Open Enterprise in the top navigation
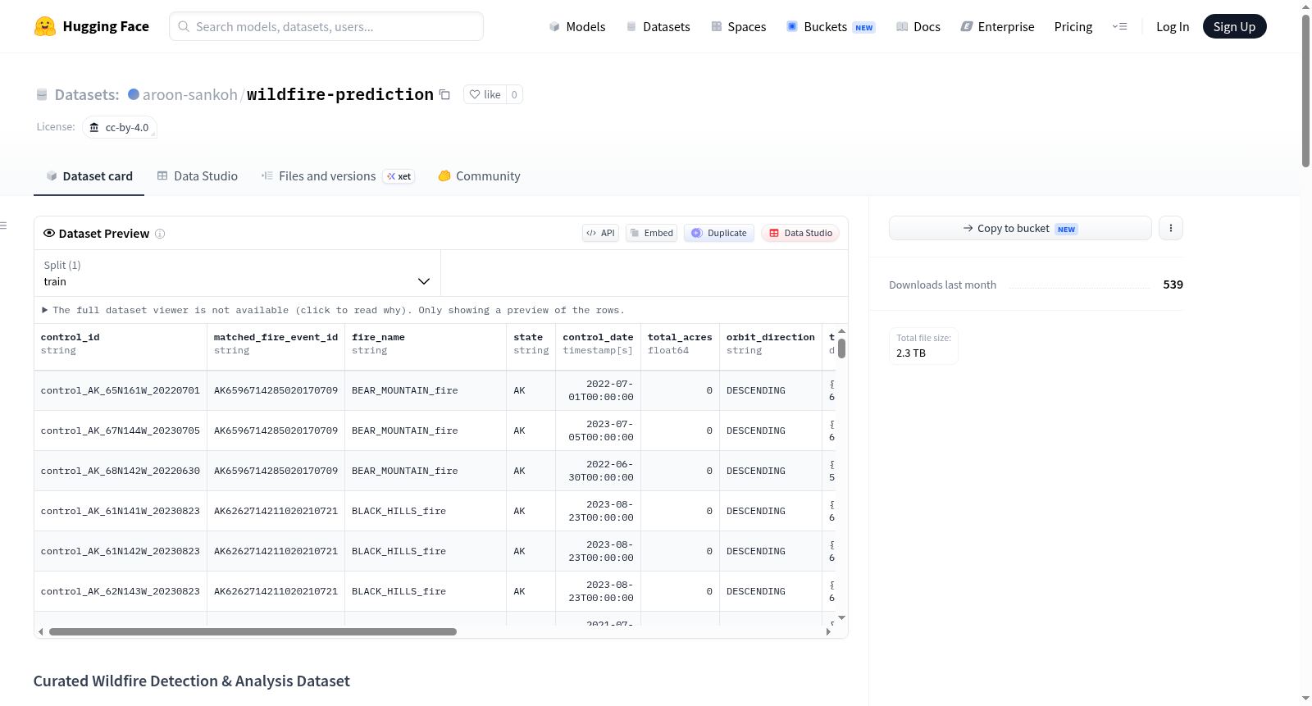Image resolution: width=1312 pixels, height=706 pixels. 997,26
